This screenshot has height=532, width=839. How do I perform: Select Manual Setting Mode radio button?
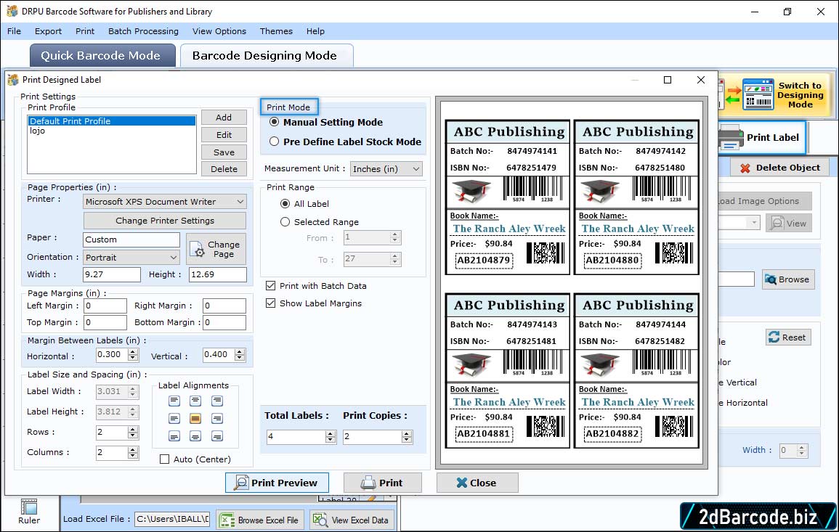tap(275, 122)
